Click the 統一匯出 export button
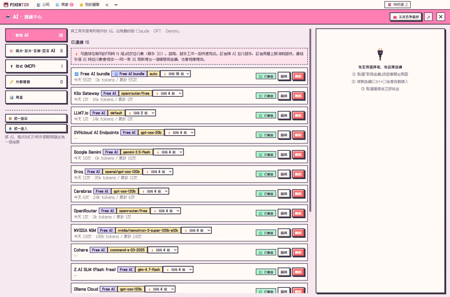This screenshot has height=297, width=450. (36, 118)
